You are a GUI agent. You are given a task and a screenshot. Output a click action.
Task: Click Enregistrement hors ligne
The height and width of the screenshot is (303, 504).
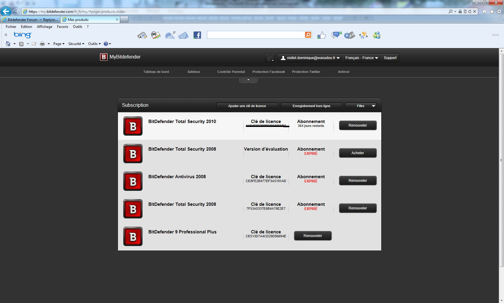click(x=311, y=106)
